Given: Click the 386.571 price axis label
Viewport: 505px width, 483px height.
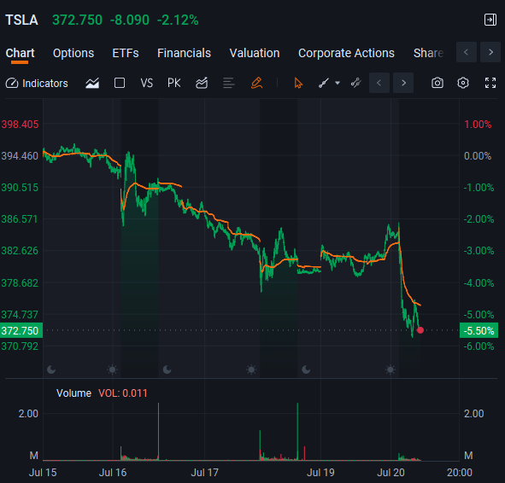Looking at the screenshot, I should pos(20,219).
